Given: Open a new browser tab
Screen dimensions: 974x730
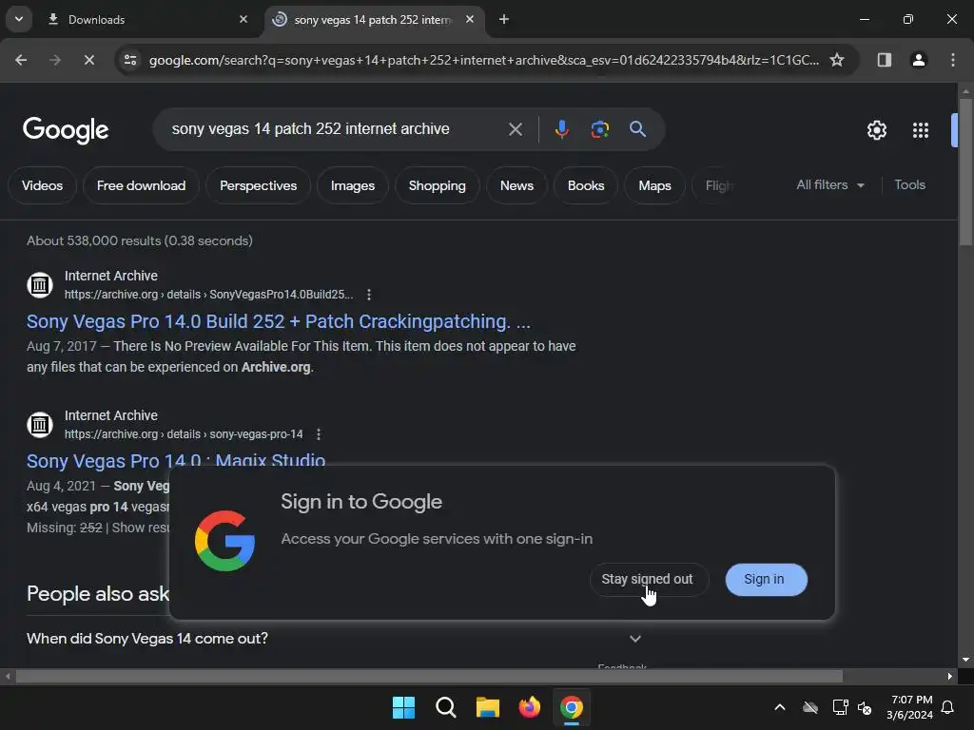Looking at the screenshot, I should coord(504,19).
